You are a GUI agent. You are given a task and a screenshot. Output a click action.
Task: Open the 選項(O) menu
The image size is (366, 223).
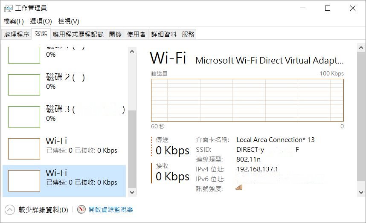41,21
